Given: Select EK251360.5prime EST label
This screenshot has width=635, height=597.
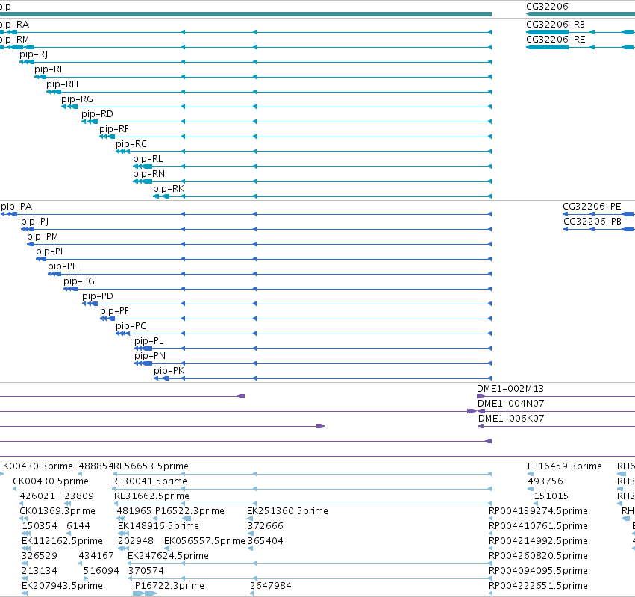Looking at the screenshot, I should (x=287, y=511).
